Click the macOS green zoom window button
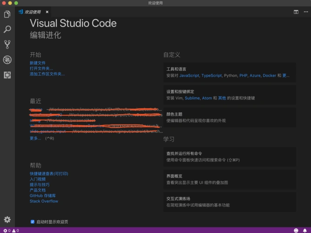The image size is (311, 233). pos(16,3)
